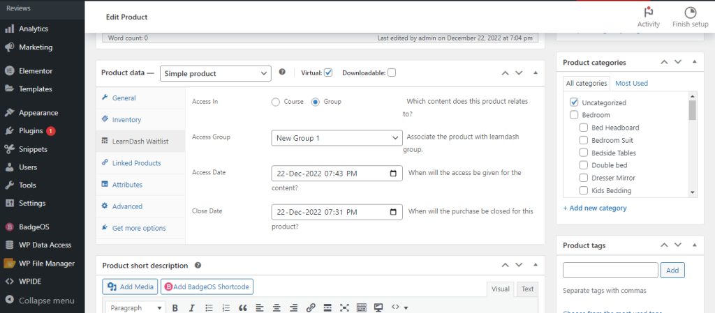Click the WP File Manager icon

coord(9,263)
